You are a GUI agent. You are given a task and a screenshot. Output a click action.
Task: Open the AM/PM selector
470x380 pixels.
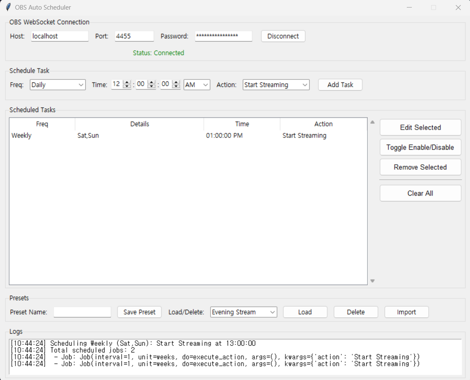(197, 84)
